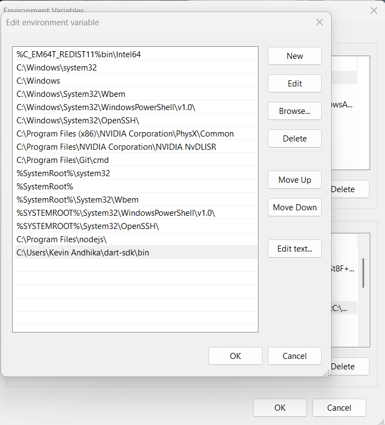Click the New button
The image size is (385, 425).
294,56
